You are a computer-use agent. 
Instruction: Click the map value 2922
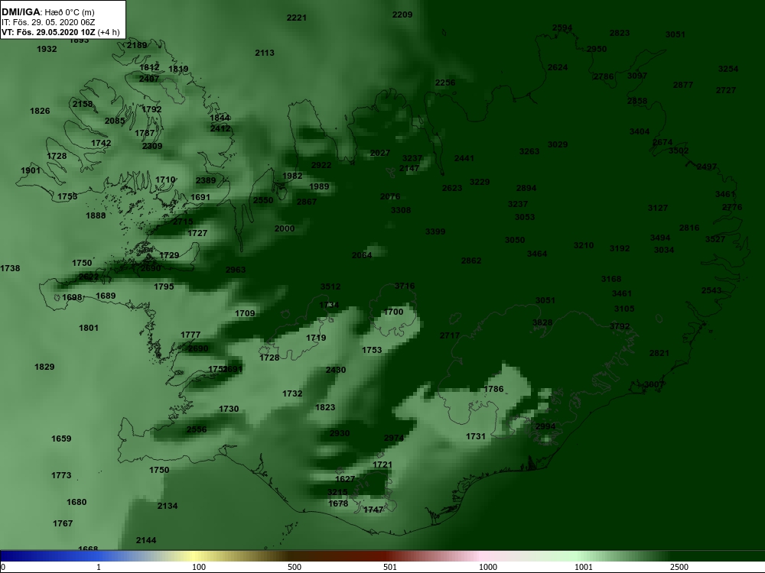tap(321, 165)
